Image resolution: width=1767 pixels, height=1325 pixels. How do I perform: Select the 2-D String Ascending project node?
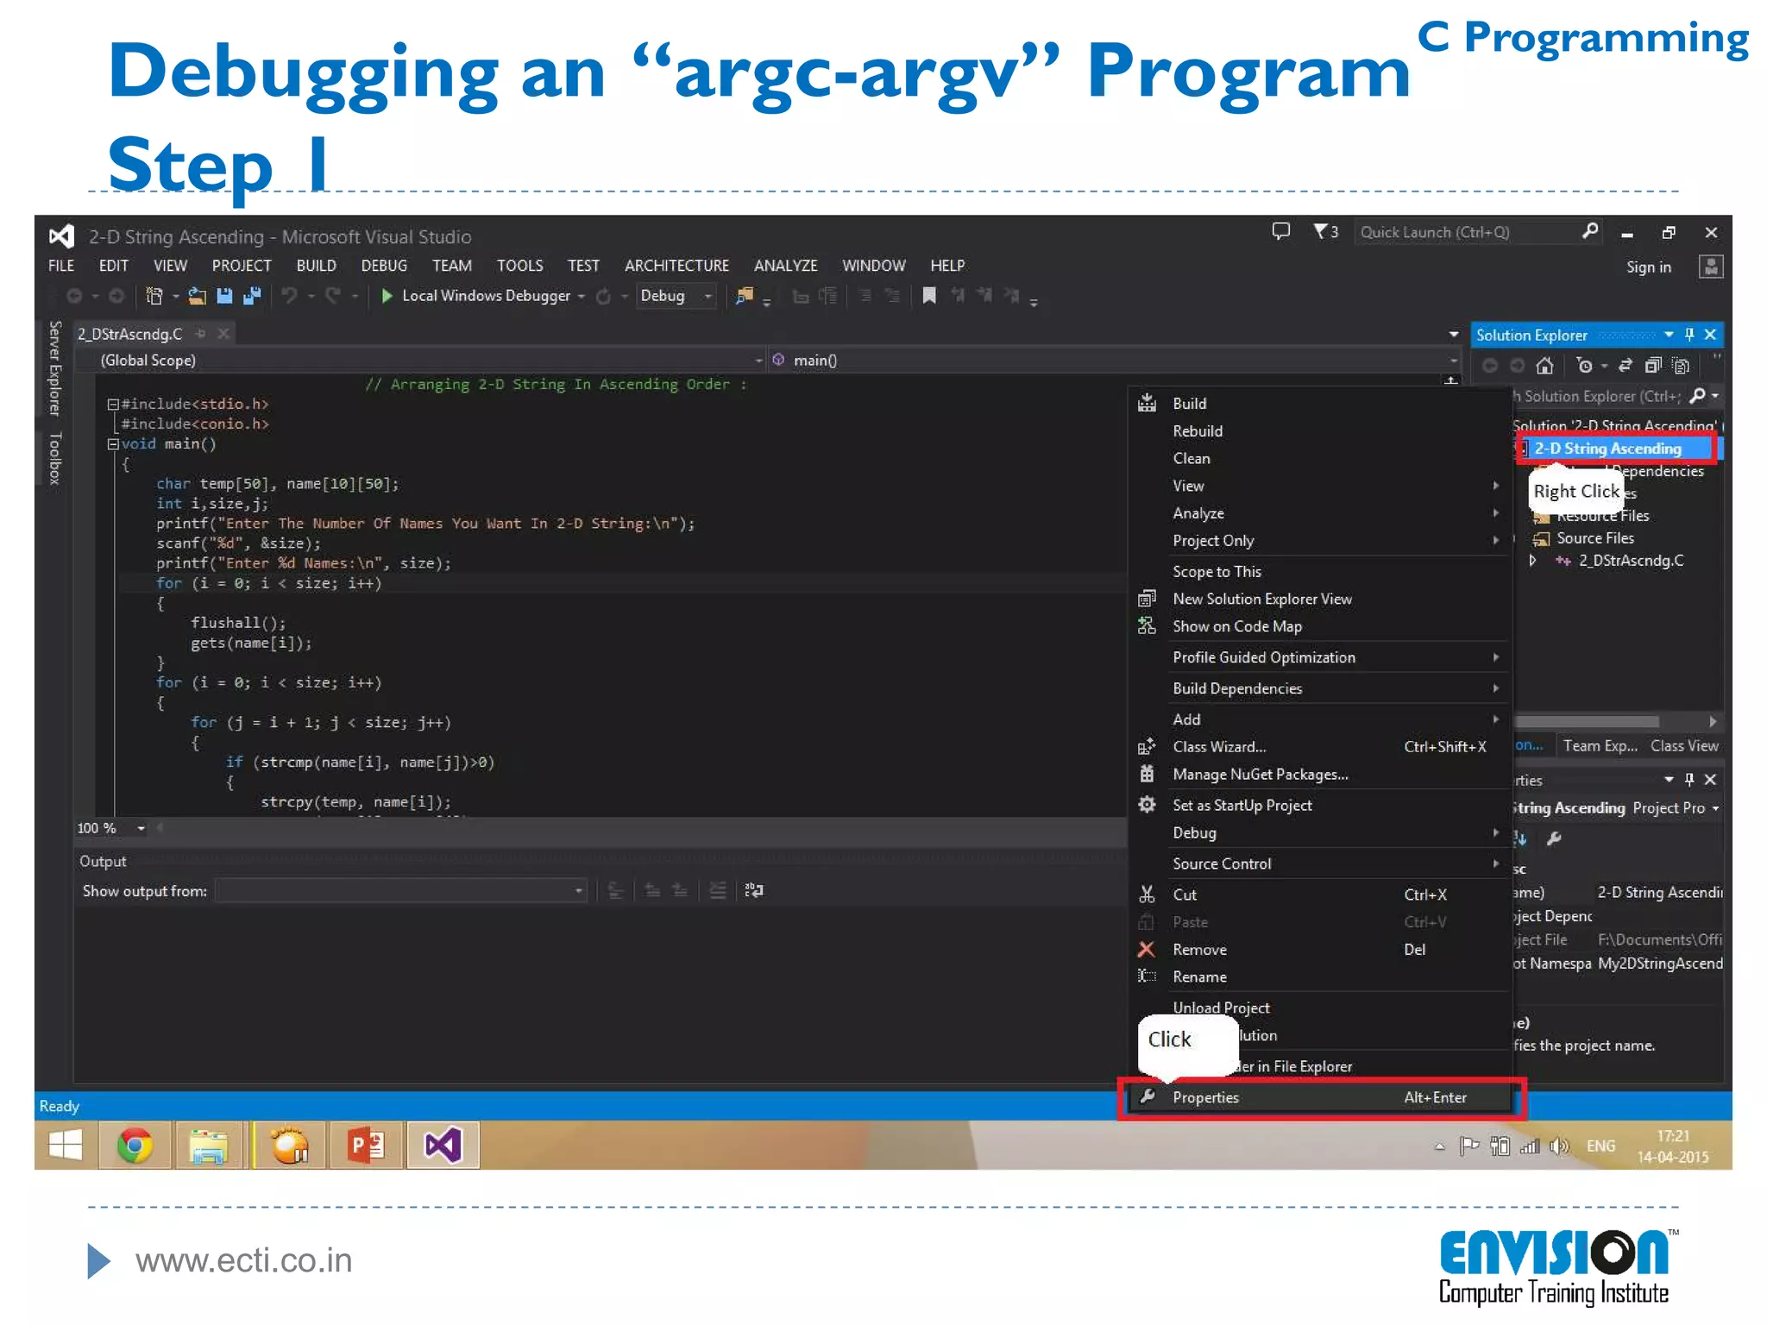tap(1607, 449)
